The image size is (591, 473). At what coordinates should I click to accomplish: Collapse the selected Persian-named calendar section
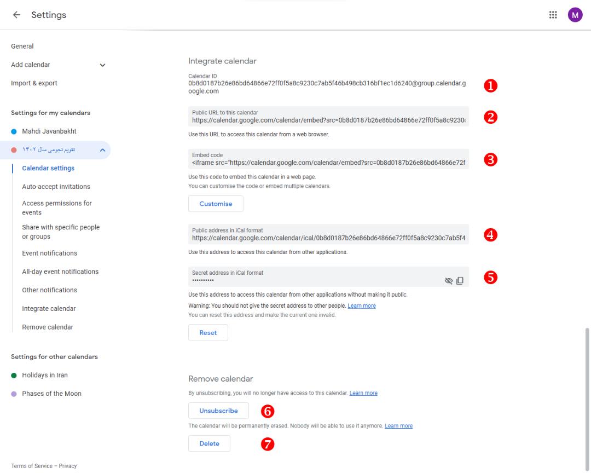[x=102, y=150]
